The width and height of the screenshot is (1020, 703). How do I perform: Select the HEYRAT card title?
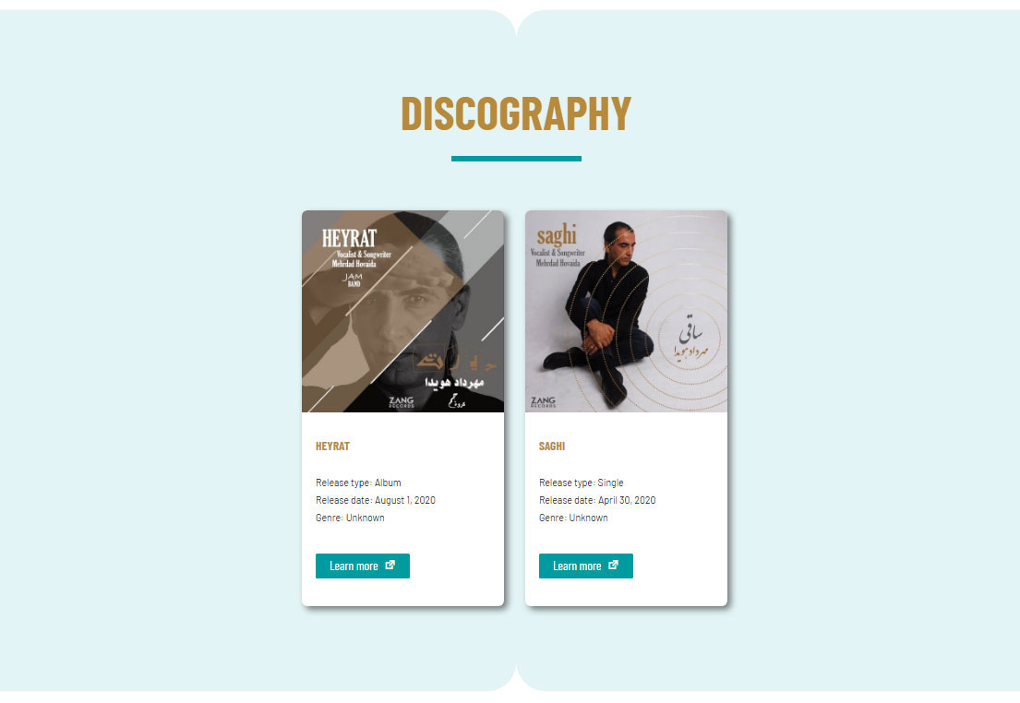[332, 447]
